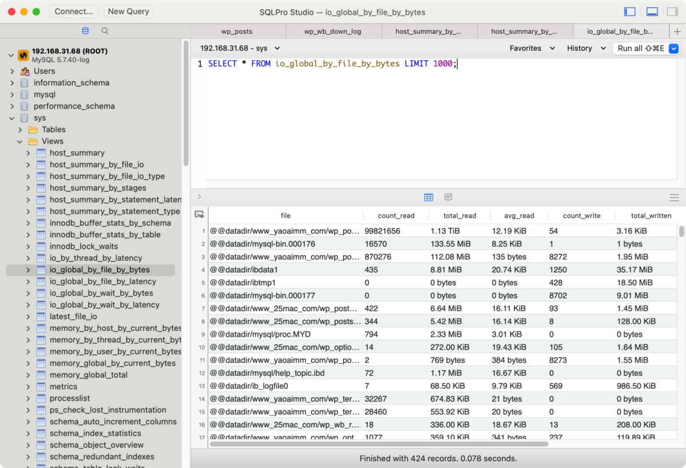Switch to the wp_posts tab
Viewport: 686px width, 468px height.
[x=237, y=31]
